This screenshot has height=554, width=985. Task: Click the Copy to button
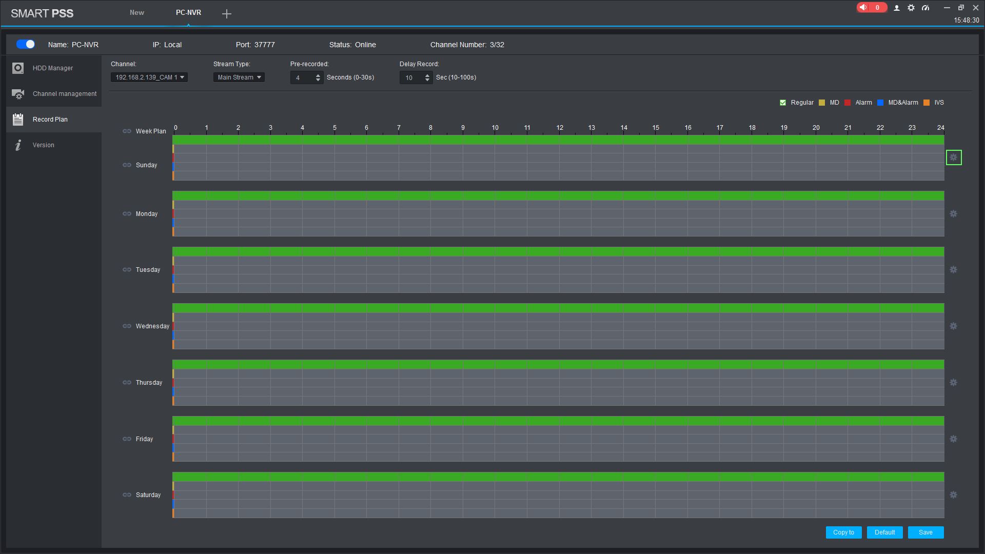point(843,532)
